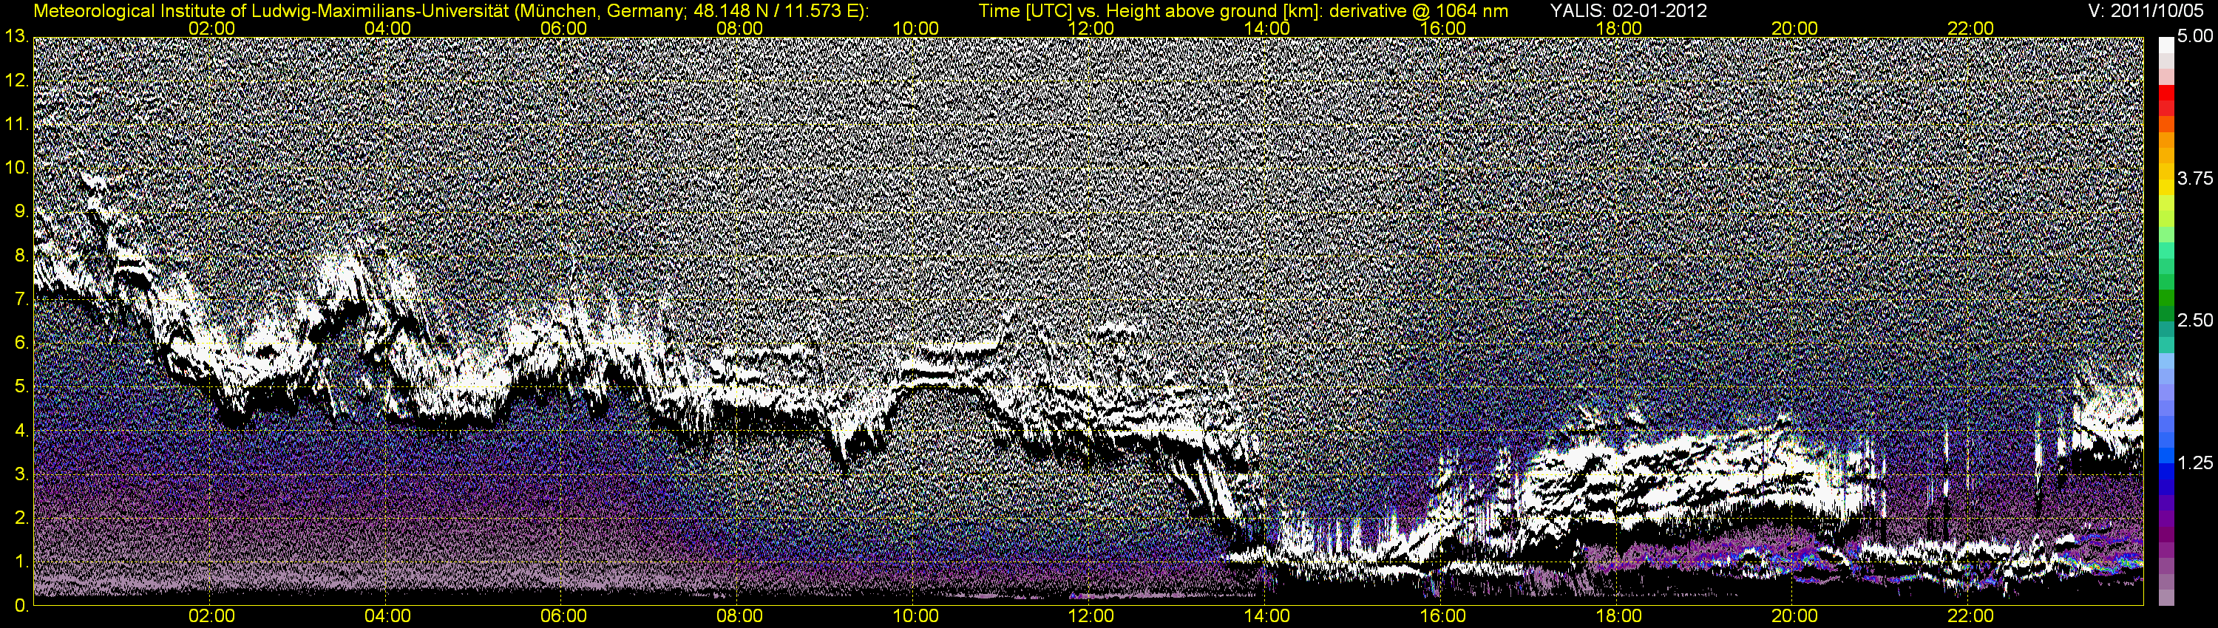Click the 20:00 label on the bottom time axis

pos(1794,616)
